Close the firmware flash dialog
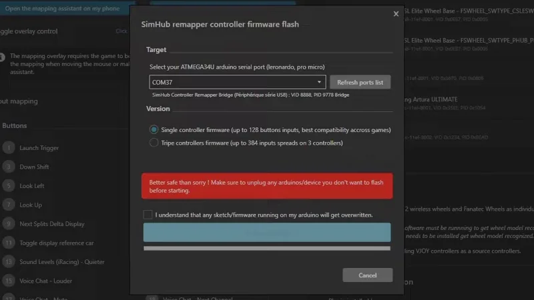The height and width of the screenshot is (300, 534). click(x=396, y=14)
